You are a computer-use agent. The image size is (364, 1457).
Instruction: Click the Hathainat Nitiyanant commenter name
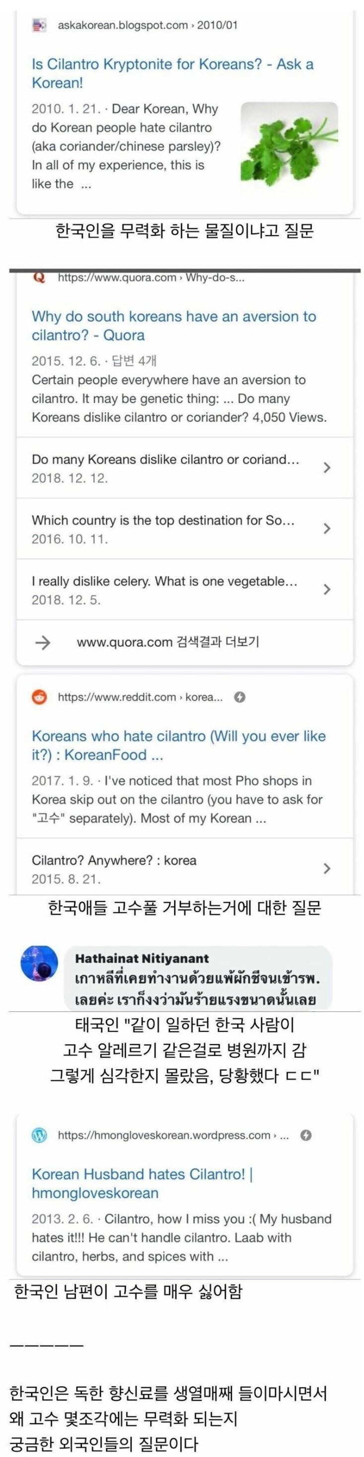[142, 958]
